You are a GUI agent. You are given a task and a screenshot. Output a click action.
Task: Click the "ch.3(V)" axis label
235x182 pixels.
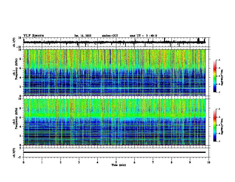point(14,153)
